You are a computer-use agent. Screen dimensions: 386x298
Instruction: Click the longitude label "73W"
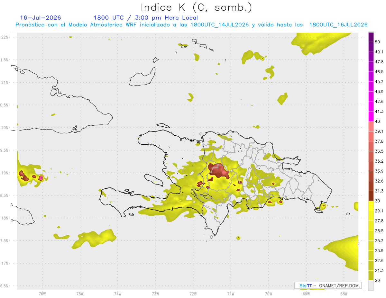155,294
